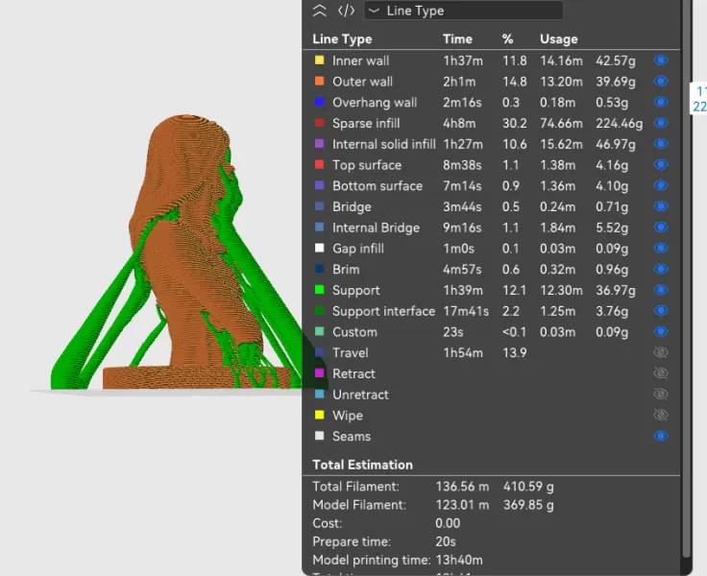Toggle Internal solid infill visibility

(x=661, y=144)
